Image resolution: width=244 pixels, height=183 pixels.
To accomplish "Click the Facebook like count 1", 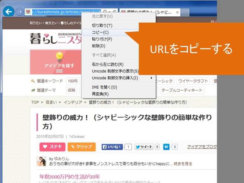I will click(x=128, y=147).
